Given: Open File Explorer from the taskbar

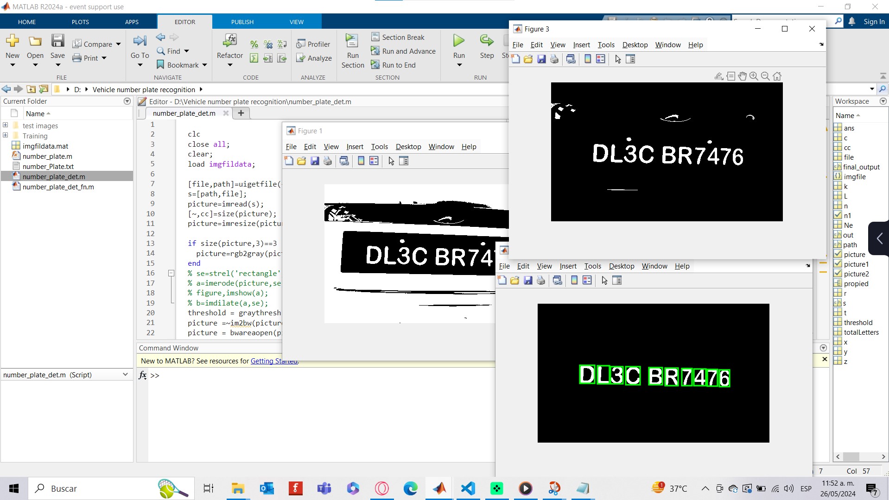Looking at the screenshot, I should coord(238,488).
